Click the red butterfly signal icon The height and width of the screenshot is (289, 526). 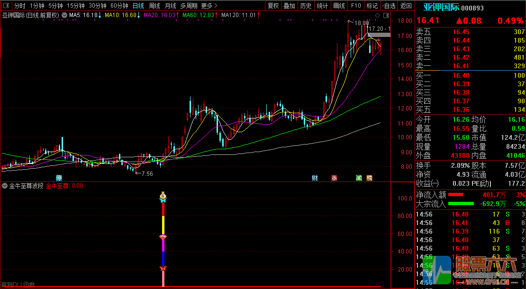(x=163, y=269)
